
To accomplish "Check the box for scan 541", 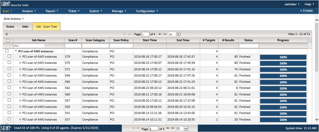I will pyautogui.click(x=9, y=113).
